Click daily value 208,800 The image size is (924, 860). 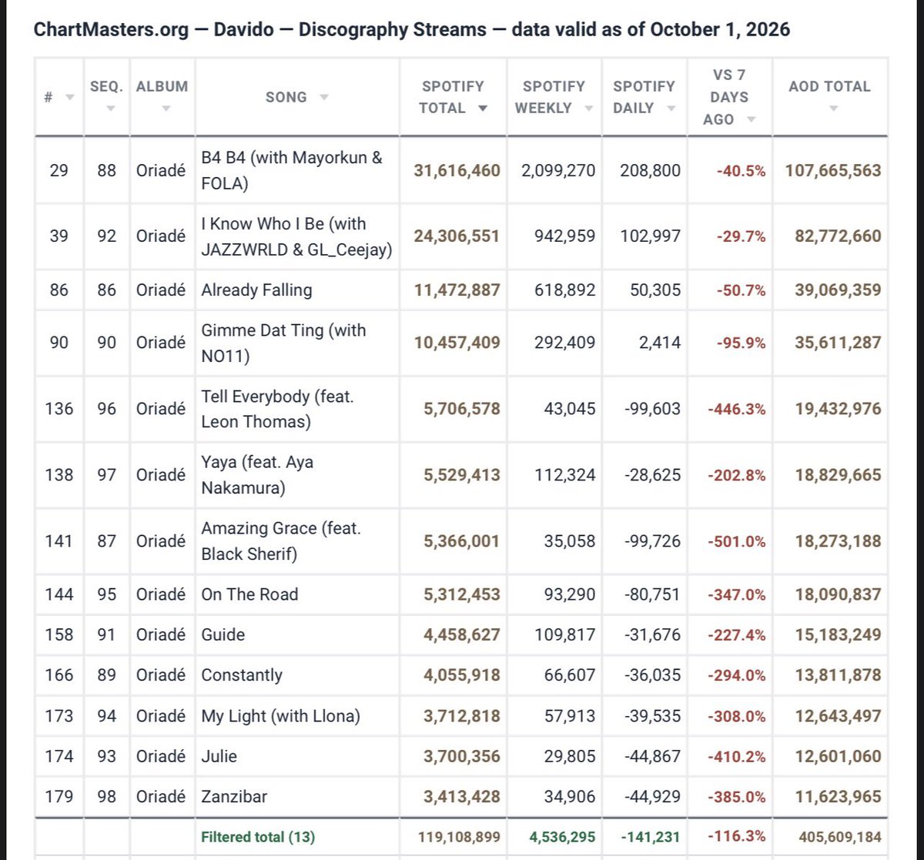(650, 170)
